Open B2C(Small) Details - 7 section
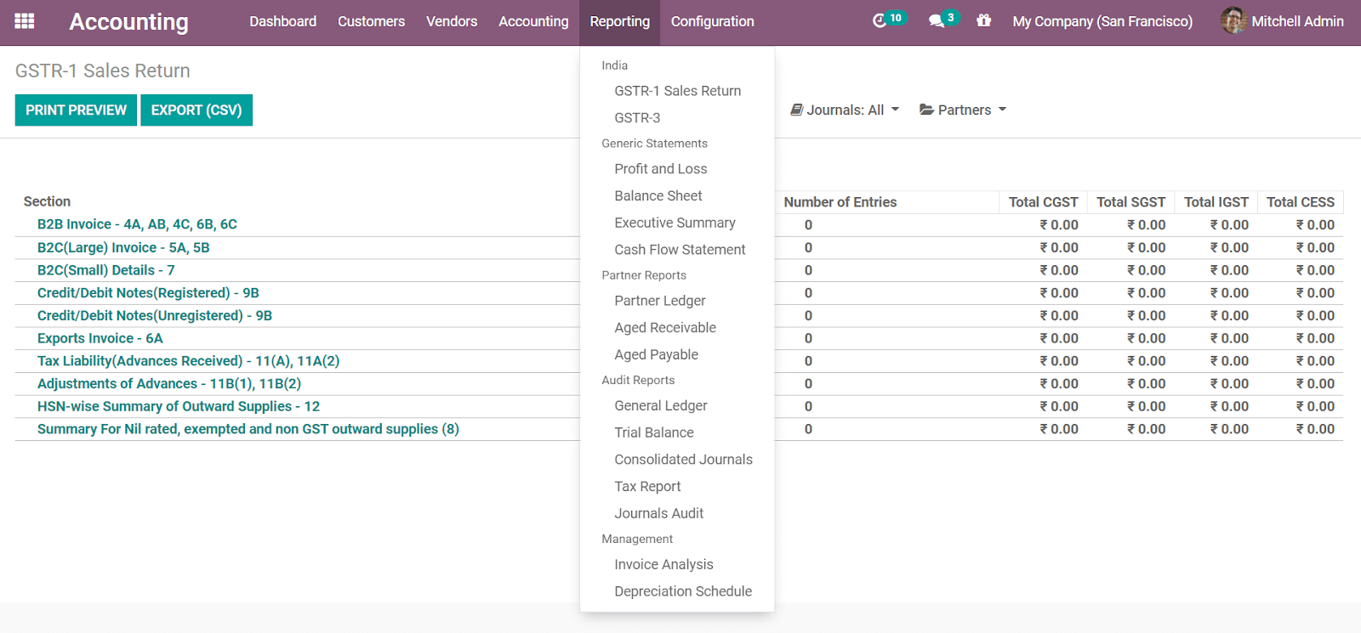 coord(105,270)
